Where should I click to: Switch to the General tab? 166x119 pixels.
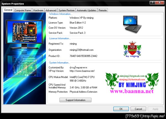pyautogui.click(x=8, y=10)
